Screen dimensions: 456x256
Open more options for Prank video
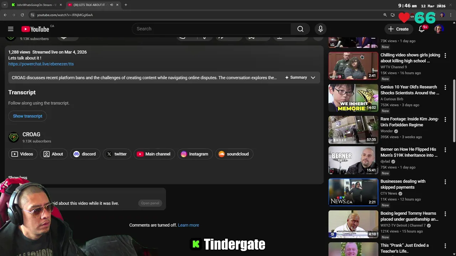tap(445, 246)
